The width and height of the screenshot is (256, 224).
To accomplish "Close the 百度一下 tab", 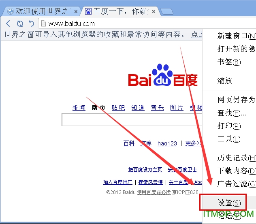I will (x=154, y=11).
